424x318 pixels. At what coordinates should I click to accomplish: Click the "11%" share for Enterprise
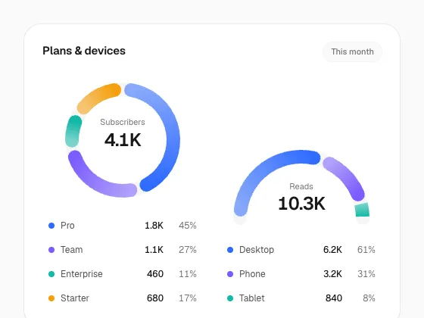[x=188, y=274]
